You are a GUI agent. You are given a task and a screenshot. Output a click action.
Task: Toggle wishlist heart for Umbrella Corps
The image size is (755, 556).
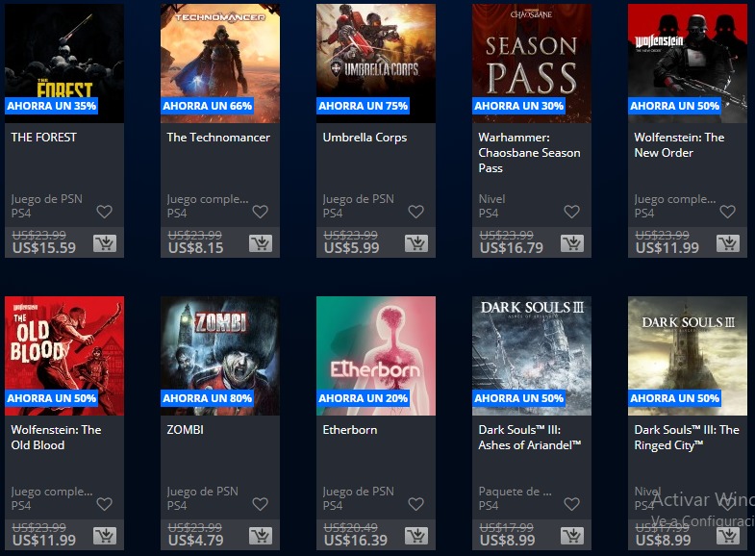tap(416, 212)
